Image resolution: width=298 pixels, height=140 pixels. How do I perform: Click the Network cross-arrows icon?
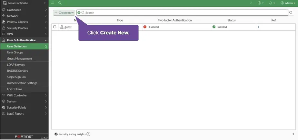tap(4, 16)
